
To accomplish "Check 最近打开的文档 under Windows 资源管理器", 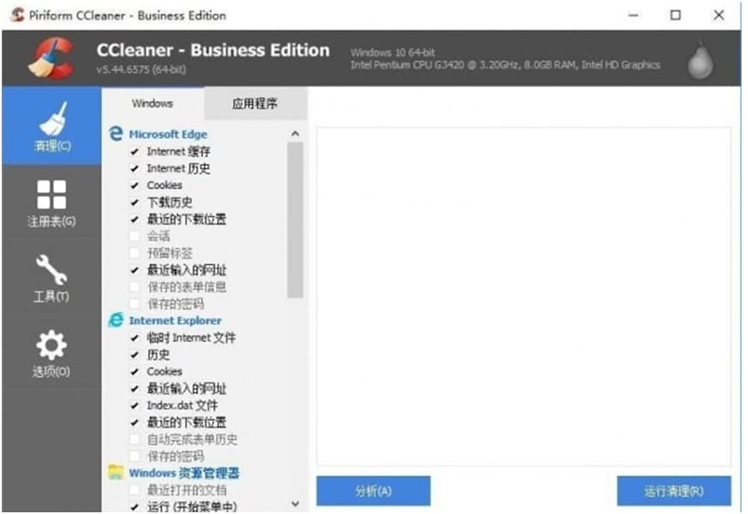I will pyautogui.click(x=133, y=489).
